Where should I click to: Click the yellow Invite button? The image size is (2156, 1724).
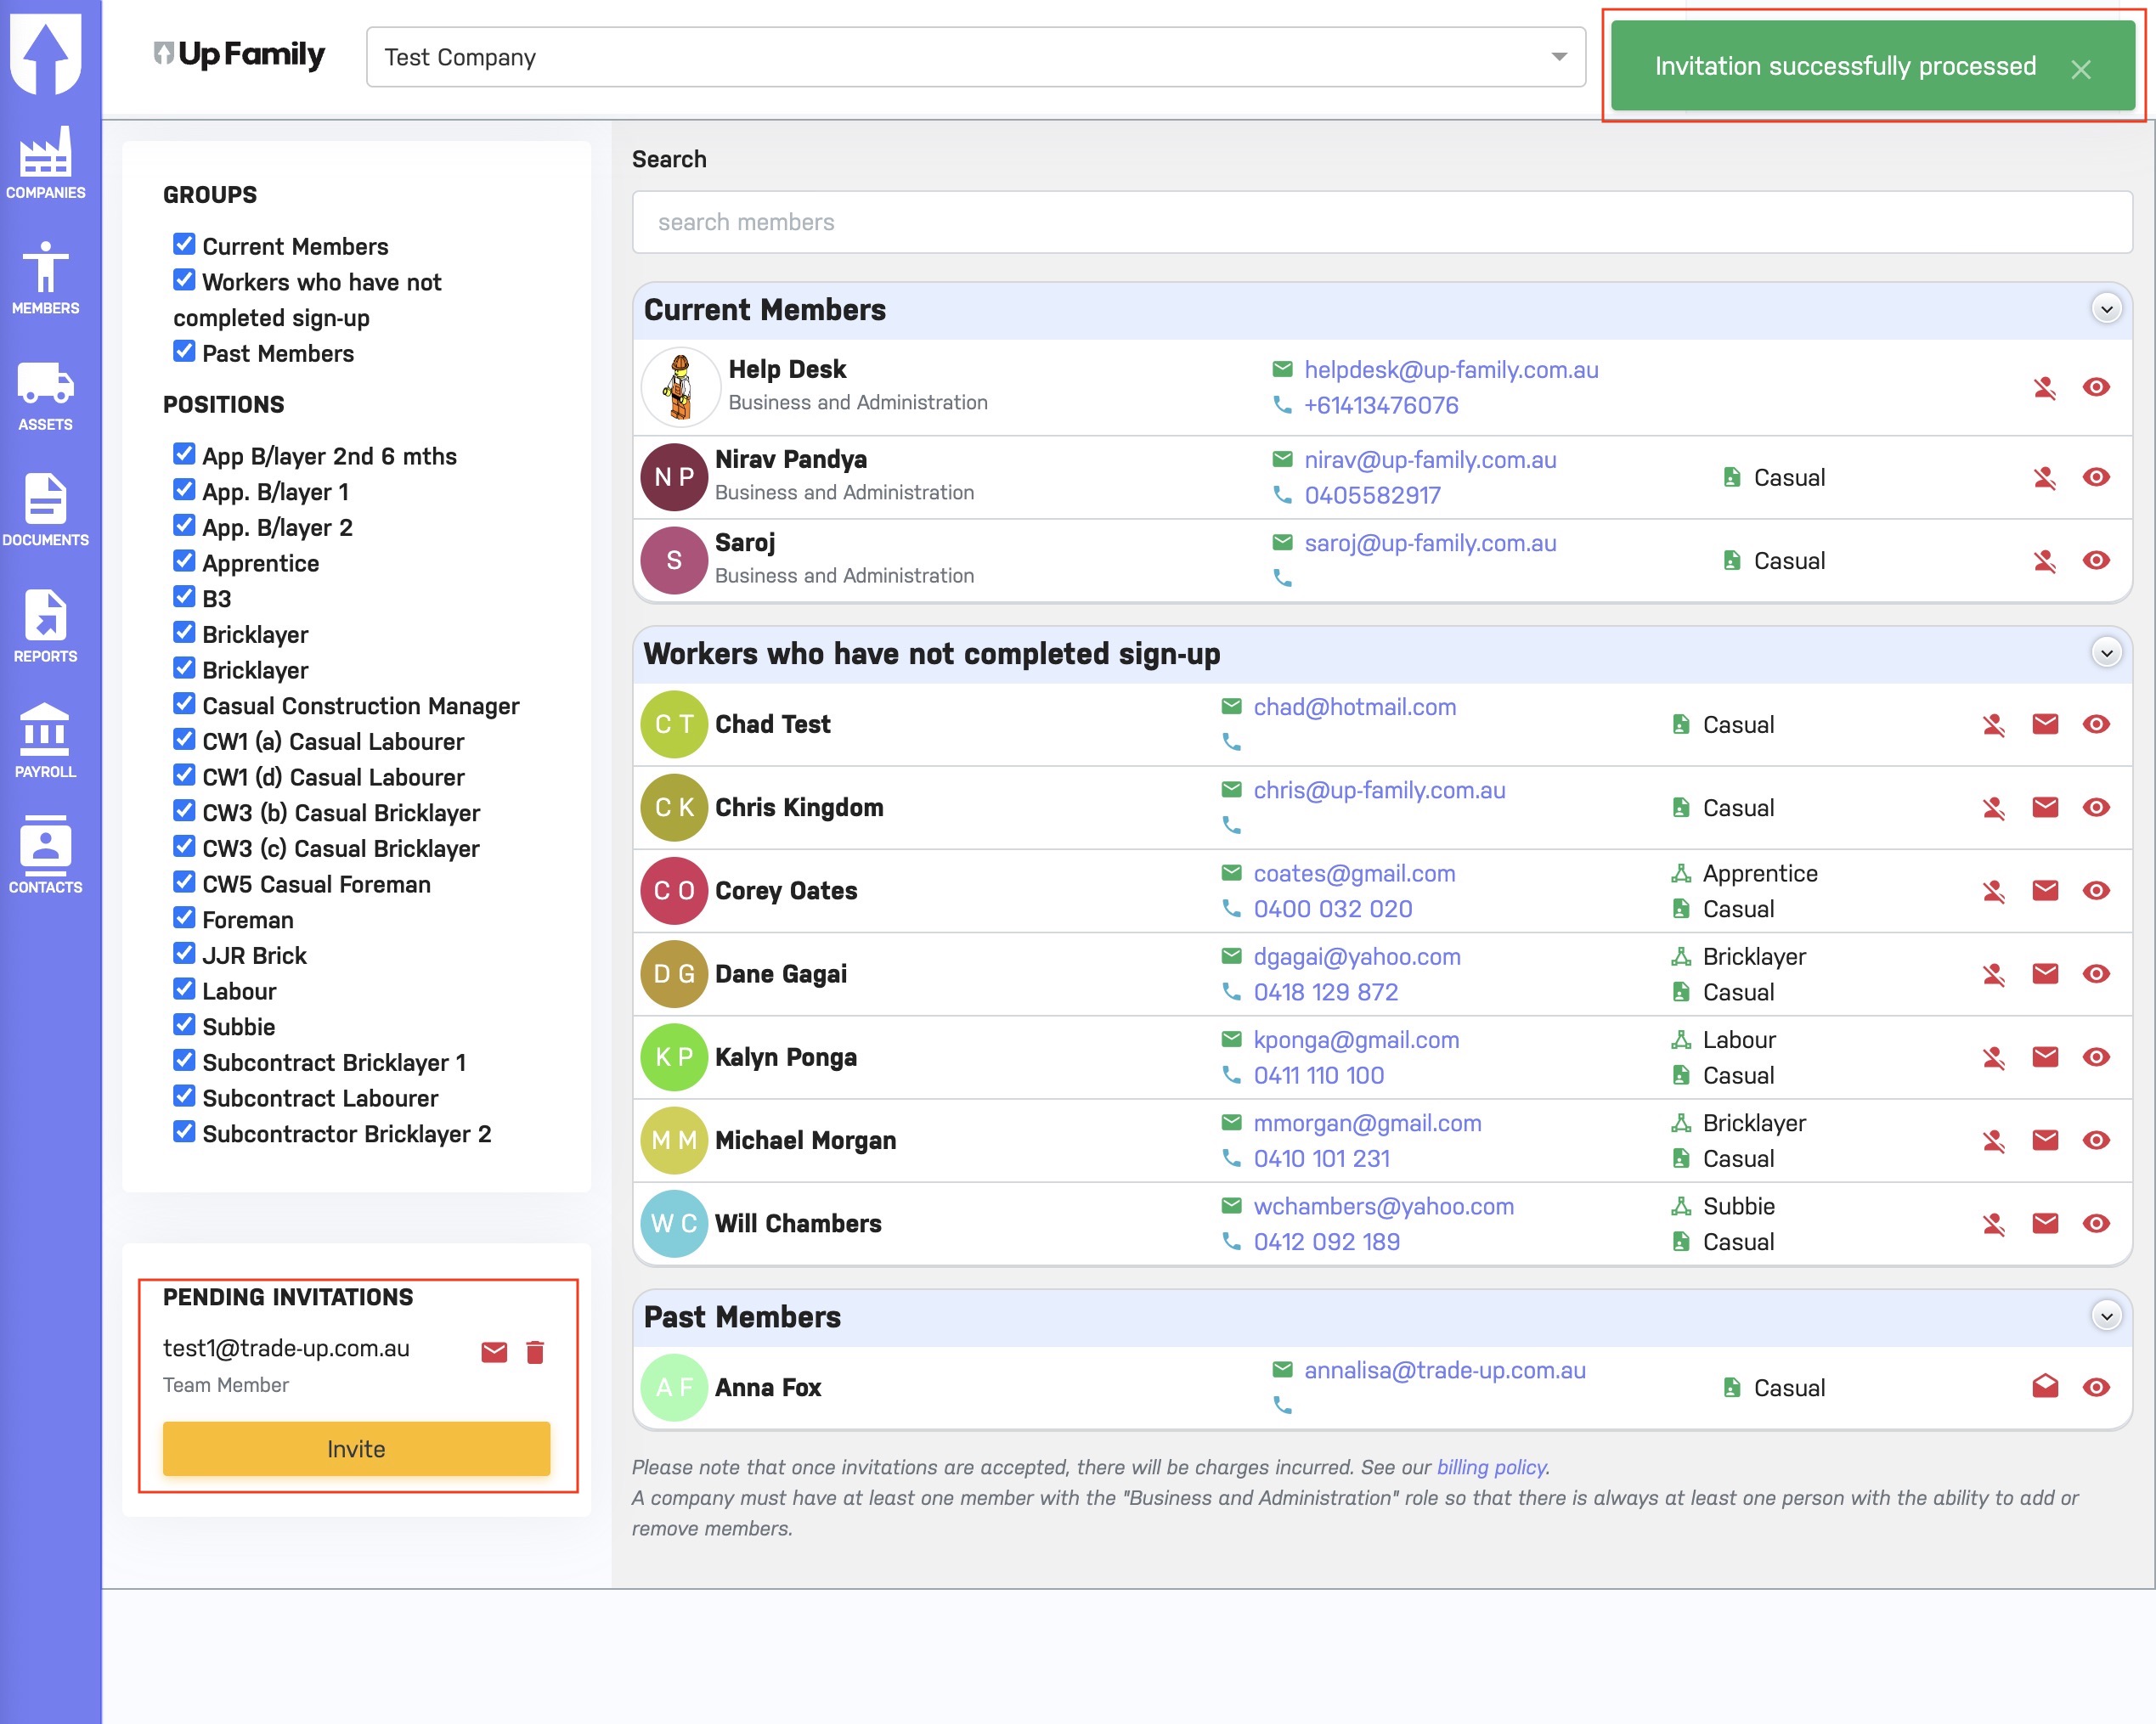356,1448
